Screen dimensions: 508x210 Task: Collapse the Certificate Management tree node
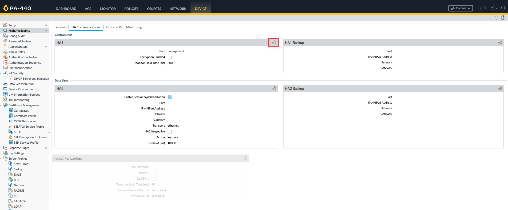1,105
